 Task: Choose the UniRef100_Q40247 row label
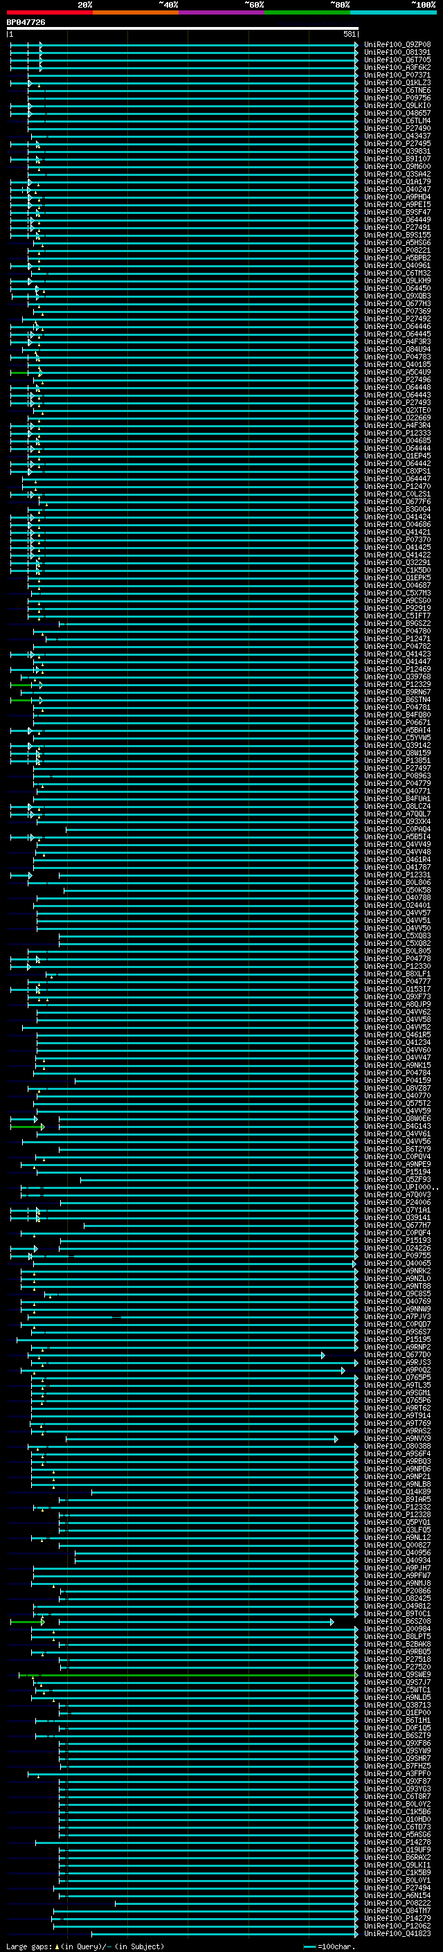tap(397, 190)
